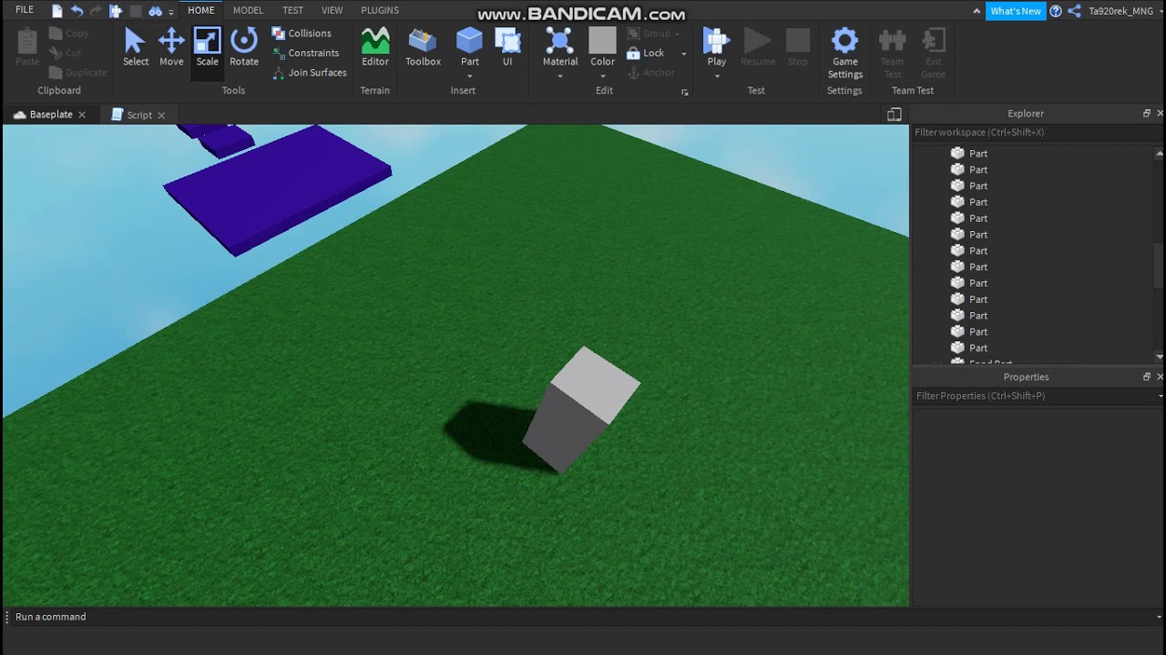Screen dimensions: 1166x655
Task: Click the device emulator icon above viewport
Action: tap(895, 115)
